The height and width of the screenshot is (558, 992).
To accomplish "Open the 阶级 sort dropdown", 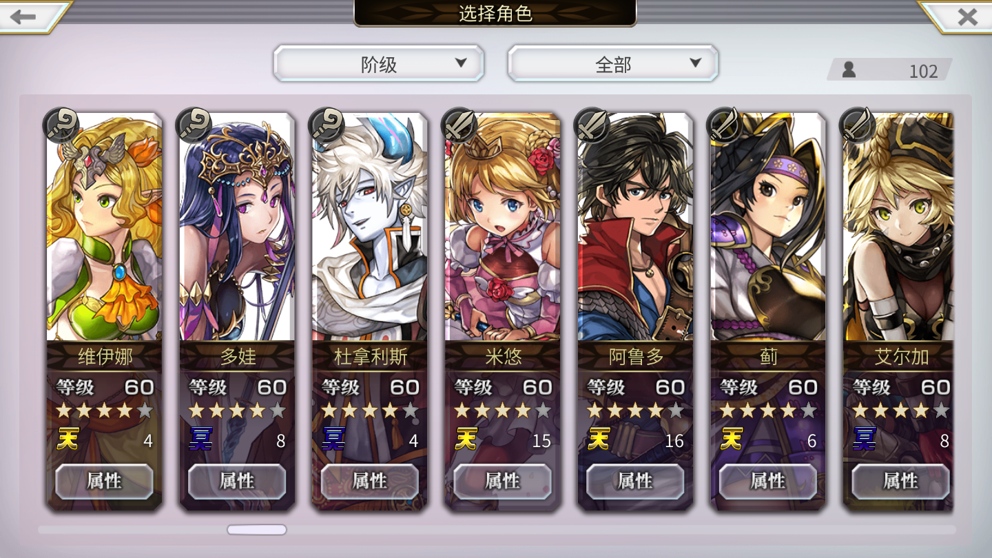I will 379,64.
